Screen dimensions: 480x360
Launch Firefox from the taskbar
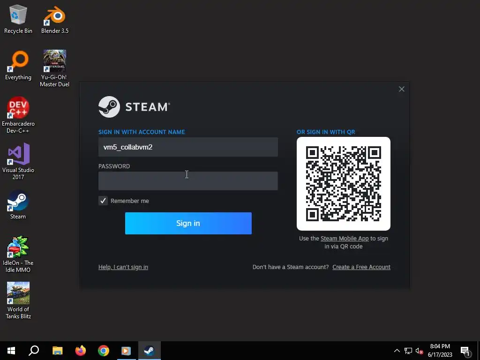(81, 351)
